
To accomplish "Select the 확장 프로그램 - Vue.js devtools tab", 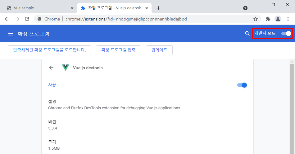I will point(114,8).
